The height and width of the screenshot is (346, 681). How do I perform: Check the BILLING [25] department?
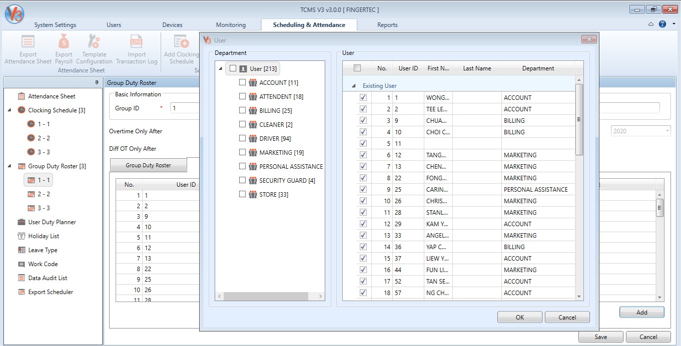(x=243, y=110)
